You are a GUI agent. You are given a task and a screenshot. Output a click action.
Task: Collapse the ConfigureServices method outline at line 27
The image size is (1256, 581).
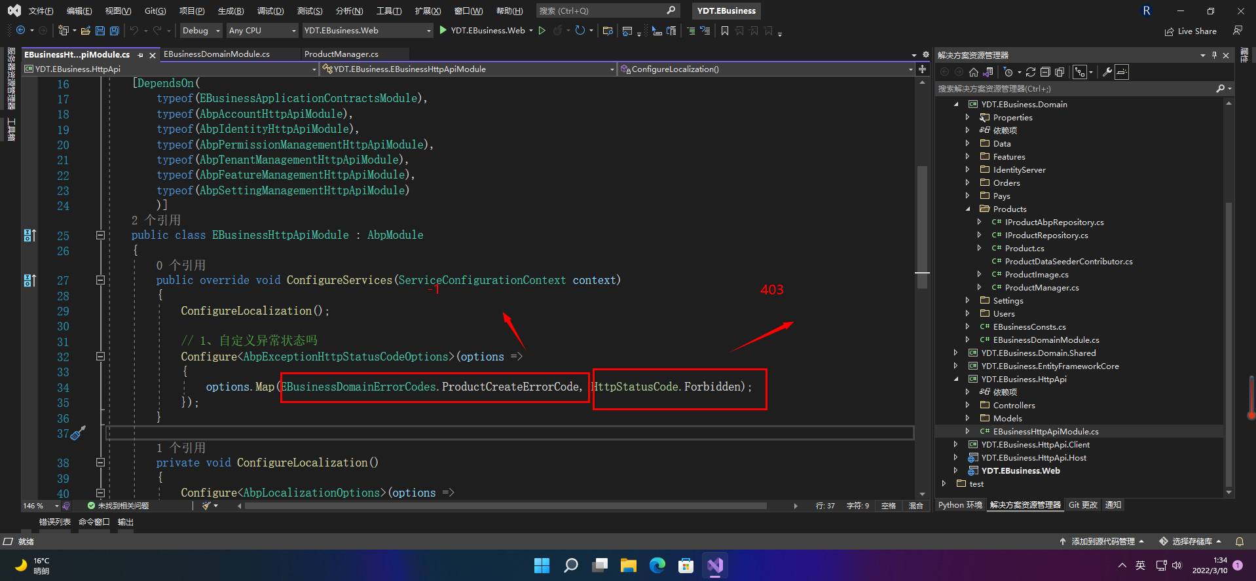point(100,280)
